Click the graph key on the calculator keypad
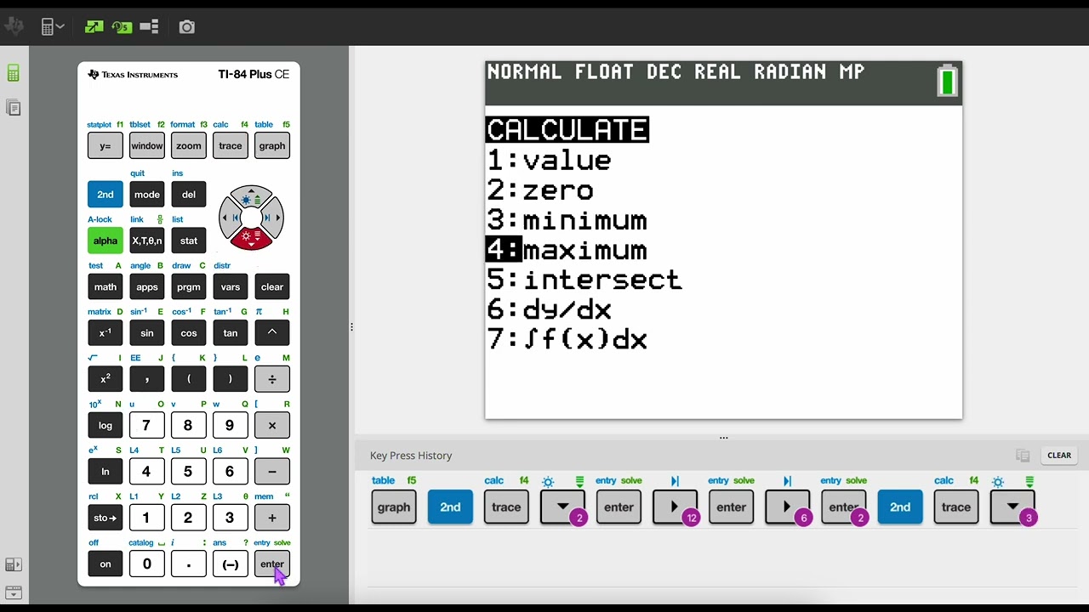This screenshot has height=612, width=1089. [x=272, y=145]
